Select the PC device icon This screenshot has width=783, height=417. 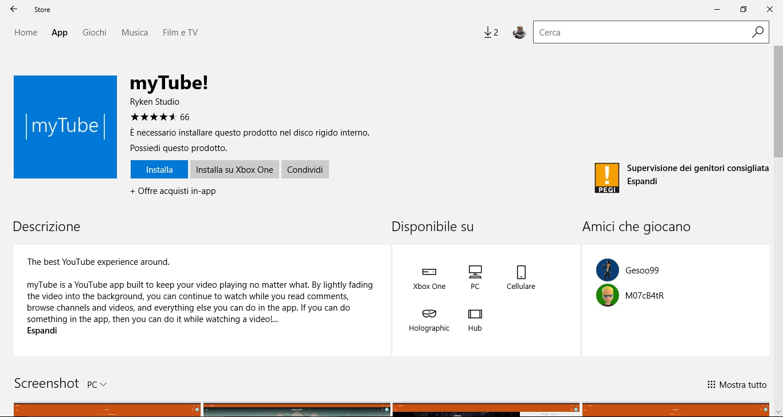(x=475, y=272)
